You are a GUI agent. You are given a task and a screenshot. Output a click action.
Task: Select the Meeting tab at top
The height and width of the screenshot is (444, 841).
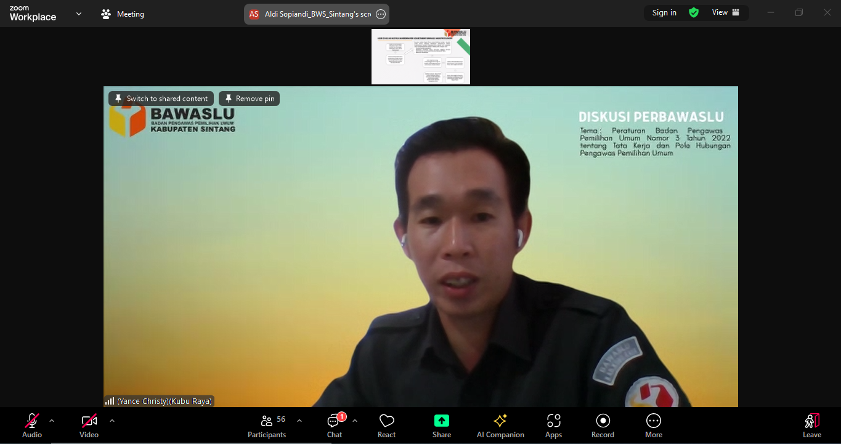[x=123, y=14]
